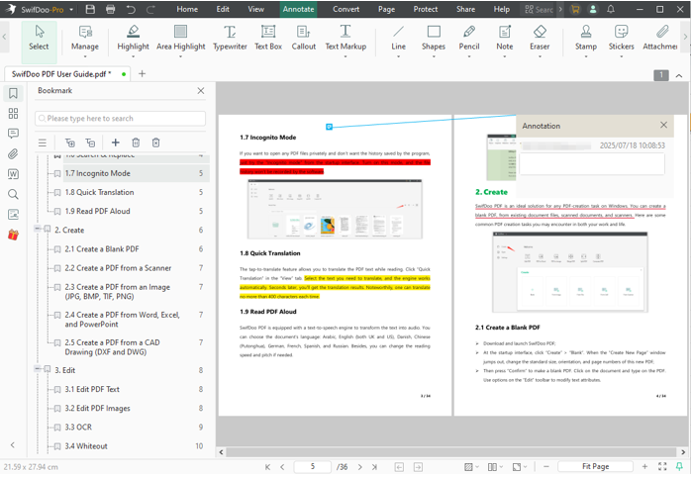Add a new bookmark with plus icon
692x478 pixels.
[115, 143]
